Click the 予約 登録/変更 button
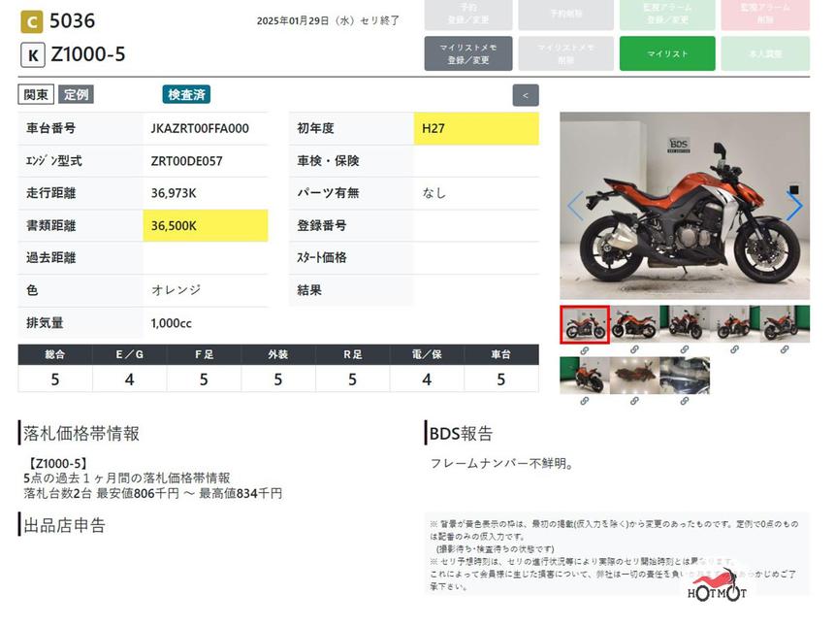This screenshot has width=835, height=627. [467, 14]
